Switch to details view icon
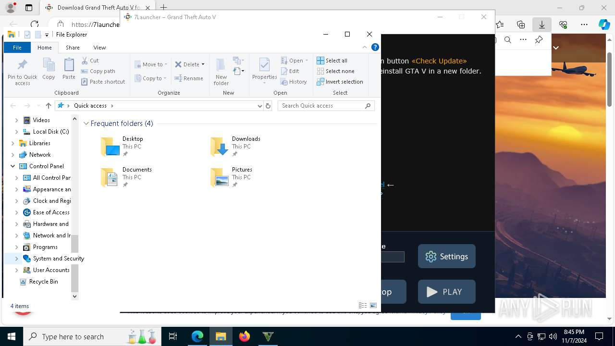 point(363,306)
